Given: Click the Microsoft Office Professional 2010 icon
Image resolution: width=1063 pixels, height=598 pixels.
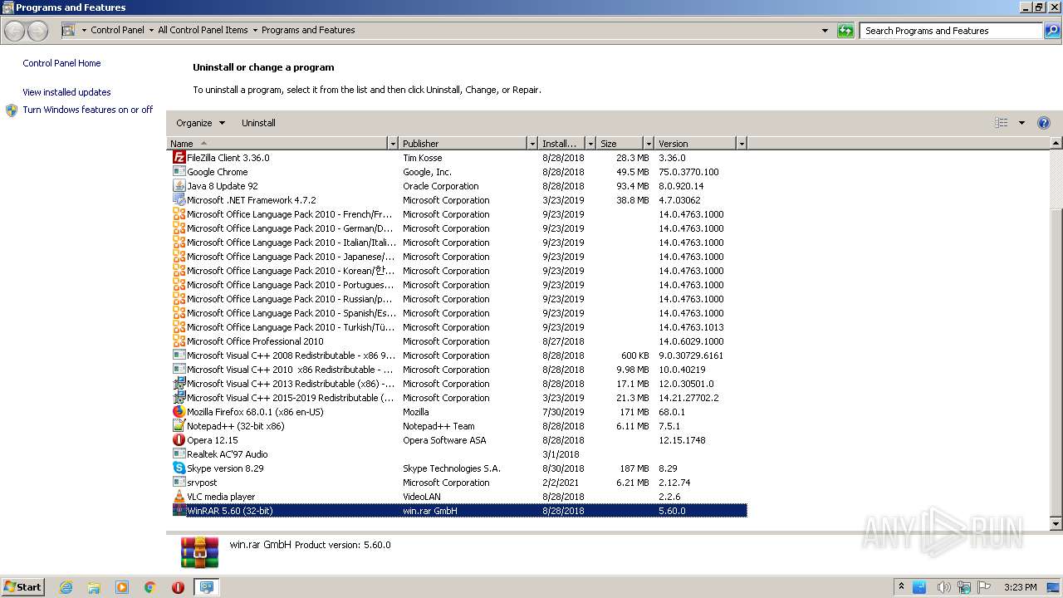Looking at the screenshot, I should pyautogui.click(x=179, y=341).
